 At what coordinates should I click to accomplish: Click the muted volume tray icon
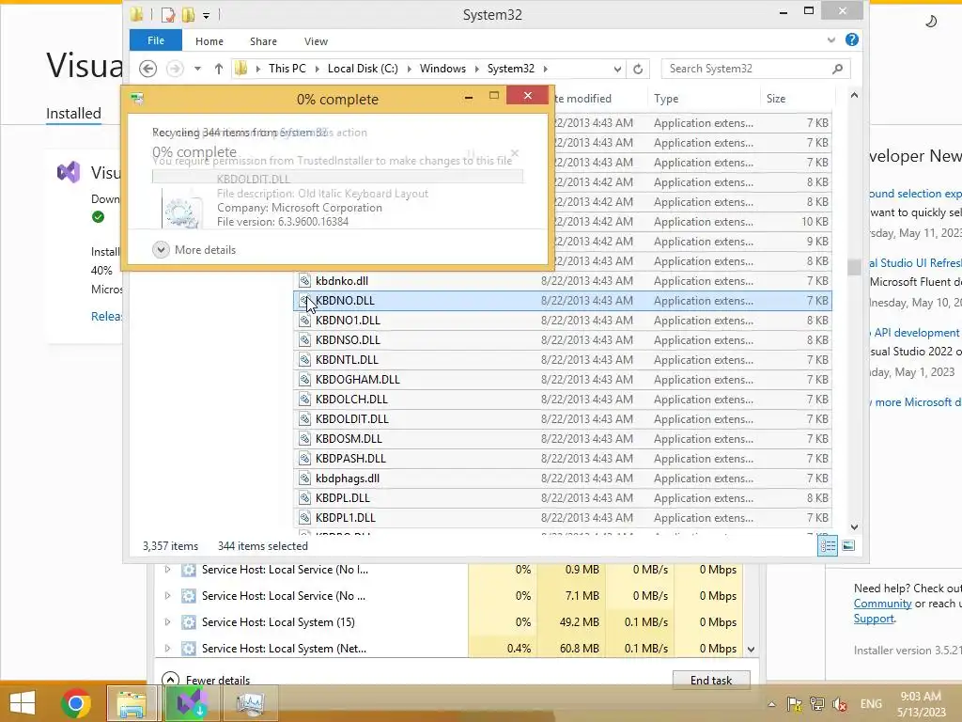point(839,704)
